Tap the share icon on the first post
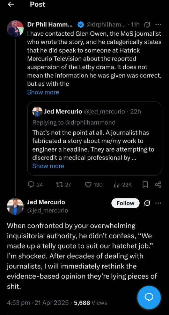Screen dimensions: 169x315 [x=158, y=184]
